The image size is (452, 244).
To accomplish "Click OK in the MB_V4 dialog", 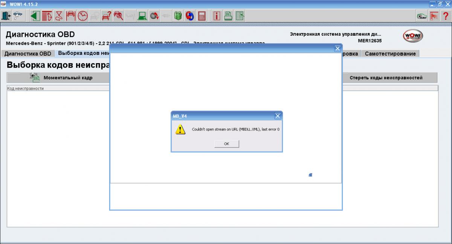I will click(226, 144).
